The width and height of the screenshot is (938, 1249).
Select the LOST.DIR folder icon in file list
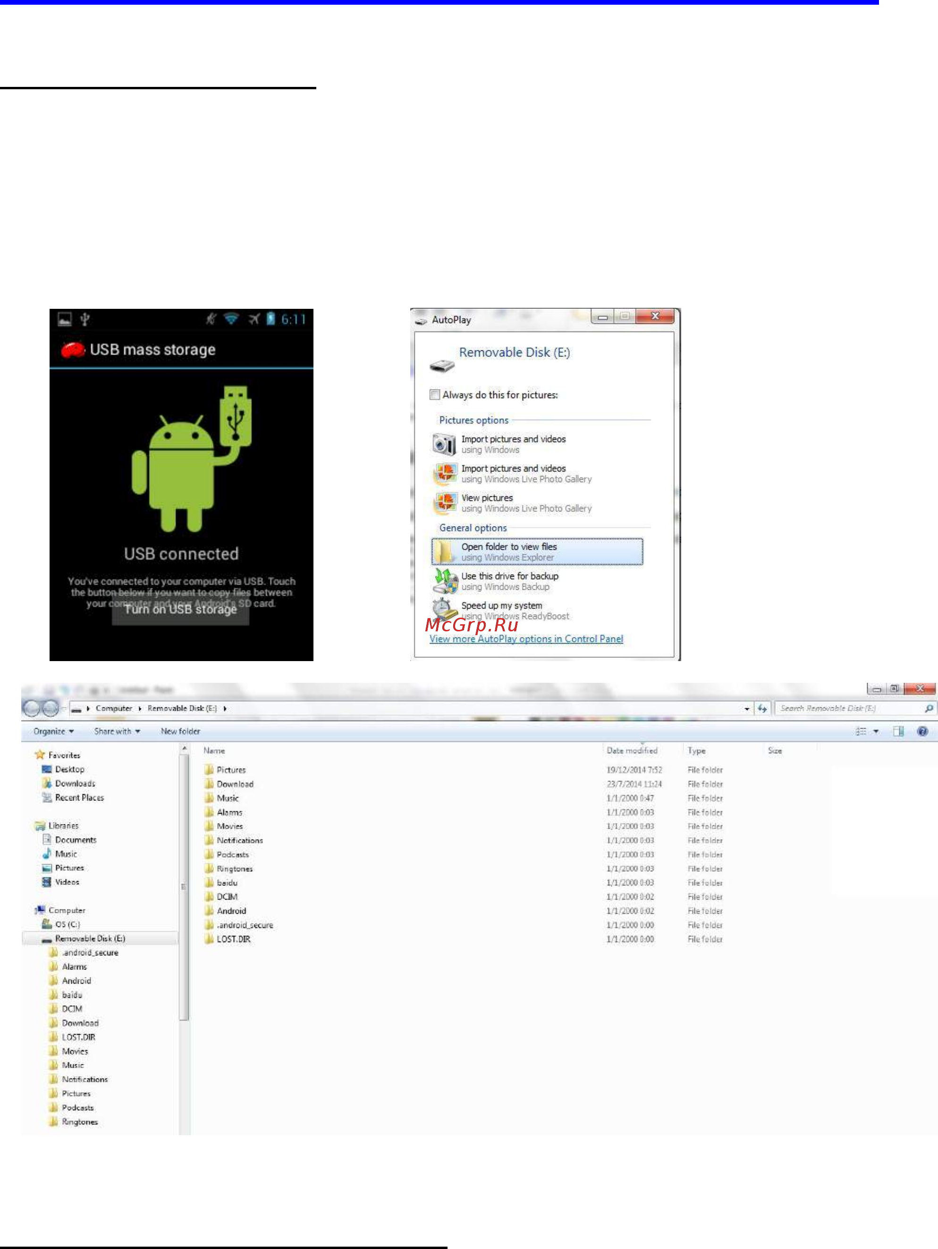click(x=209, y=939)
